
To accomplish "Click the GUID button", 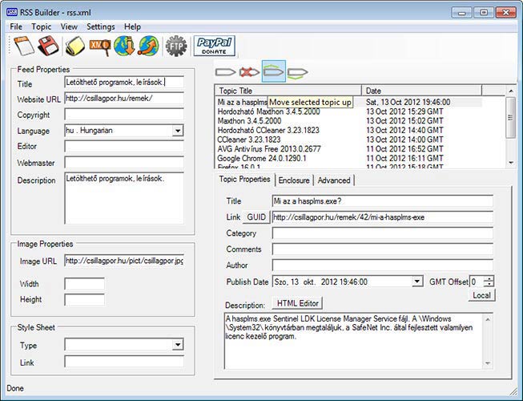I will click(x=256, y=217).
